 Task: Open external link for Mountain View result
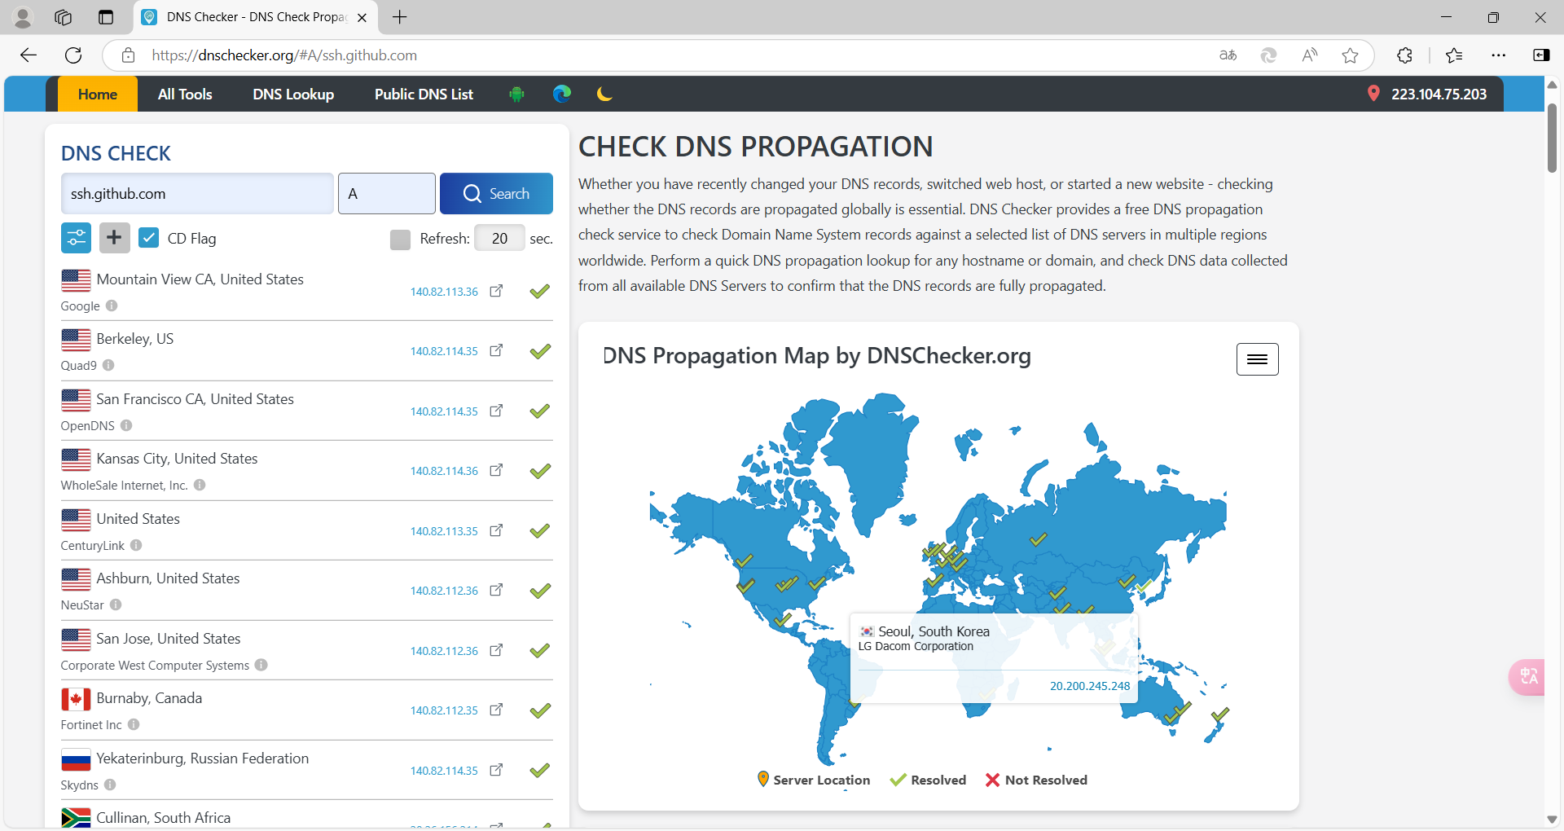click(x=496, y=291)
